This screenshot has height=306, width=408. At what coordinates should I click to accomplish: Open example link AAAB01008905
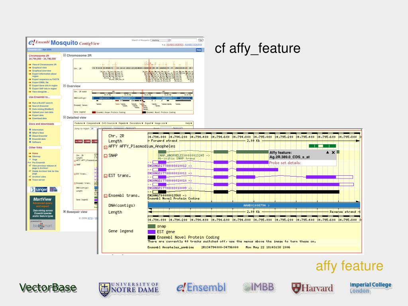(175, 45)
